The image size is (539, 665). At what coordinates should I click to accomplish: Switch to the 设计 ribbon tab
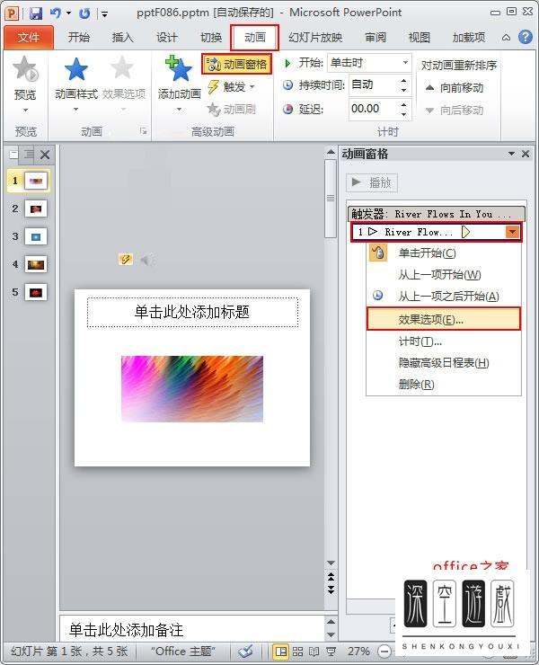[x=167, y=38]
